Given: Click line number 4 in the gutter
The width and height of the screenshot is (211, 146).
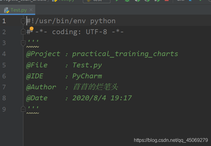Looking at the screenshot, I should tap(4, 54).
